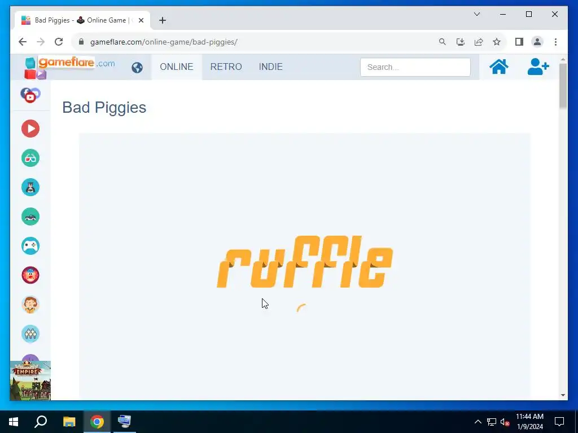This screenshot has width=578, height=433.
Task: Open Chrome three-dot menu
Action: point(555,42)
